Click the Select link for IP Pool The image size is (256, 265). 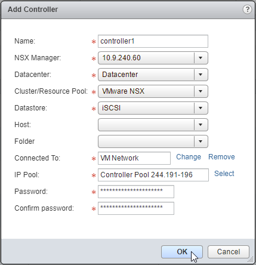(224, 174)
